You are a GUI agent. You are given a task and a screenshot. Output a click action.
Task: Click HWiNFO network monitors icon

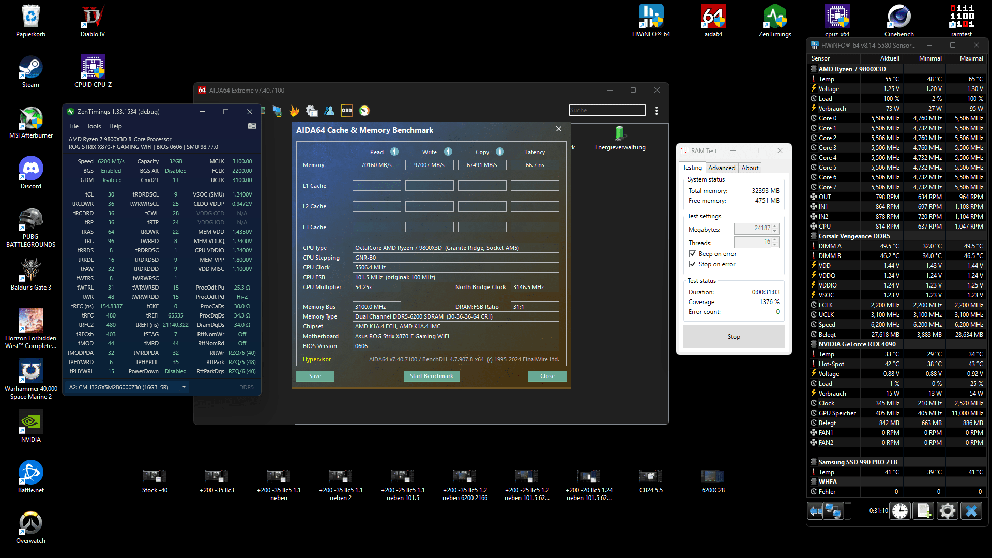[x=834, y=511]
